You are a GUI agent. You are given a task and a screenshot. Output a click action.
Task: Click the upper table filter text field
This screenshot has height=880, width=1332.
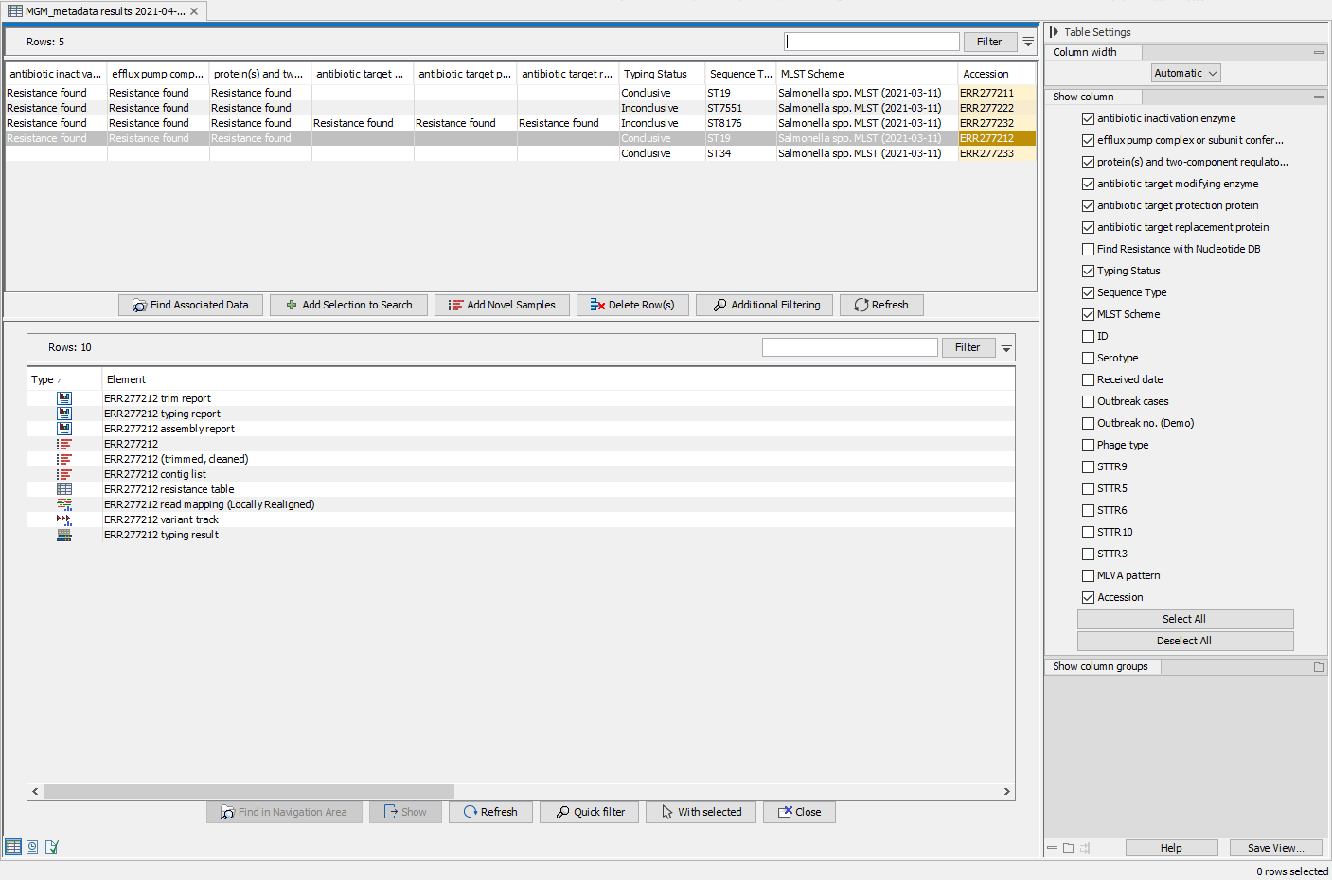[x=871, y=42]
